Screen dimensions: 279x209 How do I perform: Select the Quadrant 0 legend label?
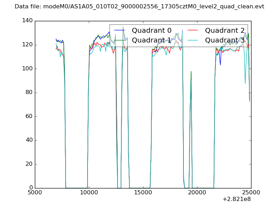coord(151,30)
